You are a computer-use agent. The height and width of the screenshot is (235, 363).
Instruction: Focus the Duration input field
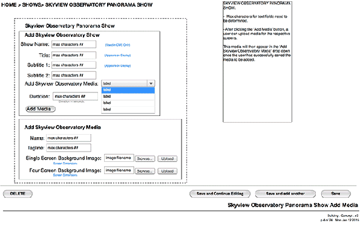click(x=75, y=97)
